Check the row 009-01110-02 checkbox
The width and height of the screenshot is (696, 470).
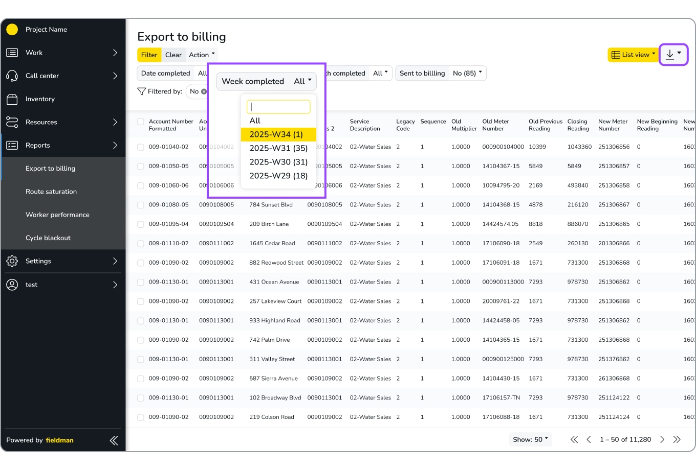tap(141, 244)
